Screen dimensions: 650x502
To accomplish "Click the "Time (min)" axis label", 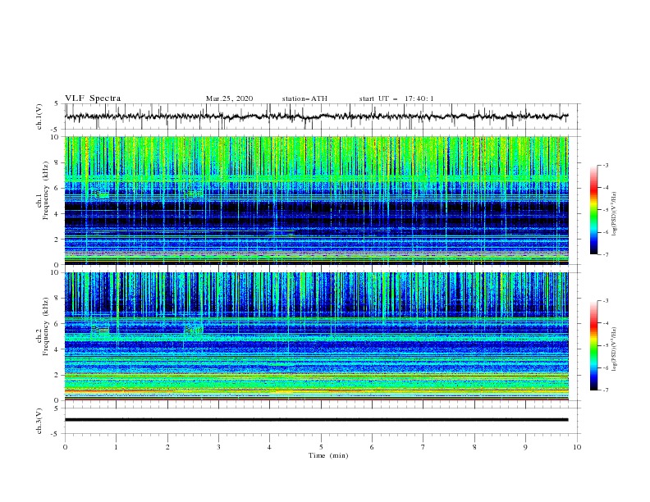I will point(328,455).
